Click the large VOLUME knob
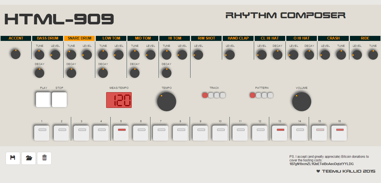 point(302,101)
